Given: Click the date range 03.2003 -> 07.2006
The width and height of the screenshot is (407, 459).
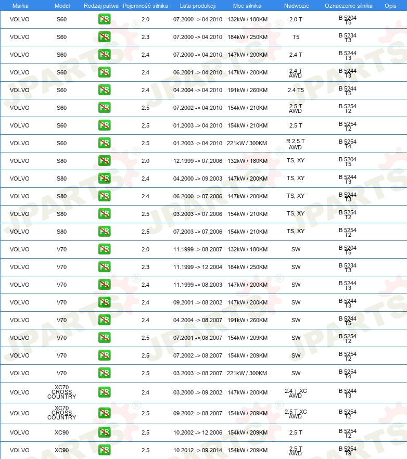Looking at the screenshot, I should 198,214.
